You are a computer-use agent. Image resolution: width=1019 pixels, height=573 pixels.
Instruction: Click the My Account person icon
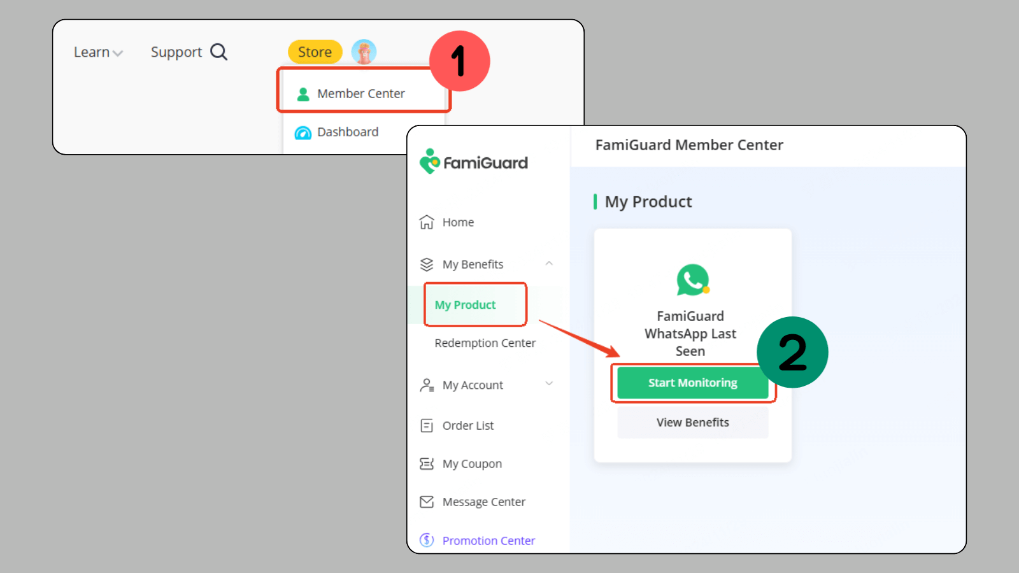point(427,385)
